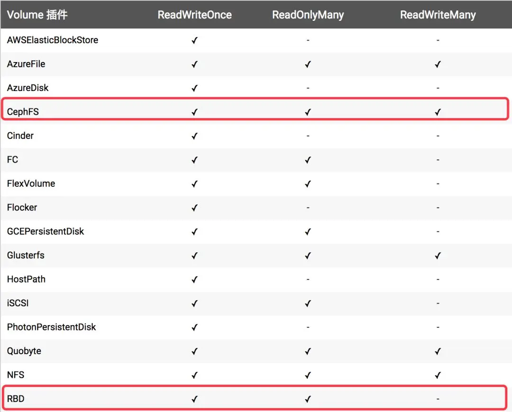512x412 pixels.
Task: Click the FlexVolume ReadWriteMany dash
Action: pyautogui.click(x=438, y=183)
